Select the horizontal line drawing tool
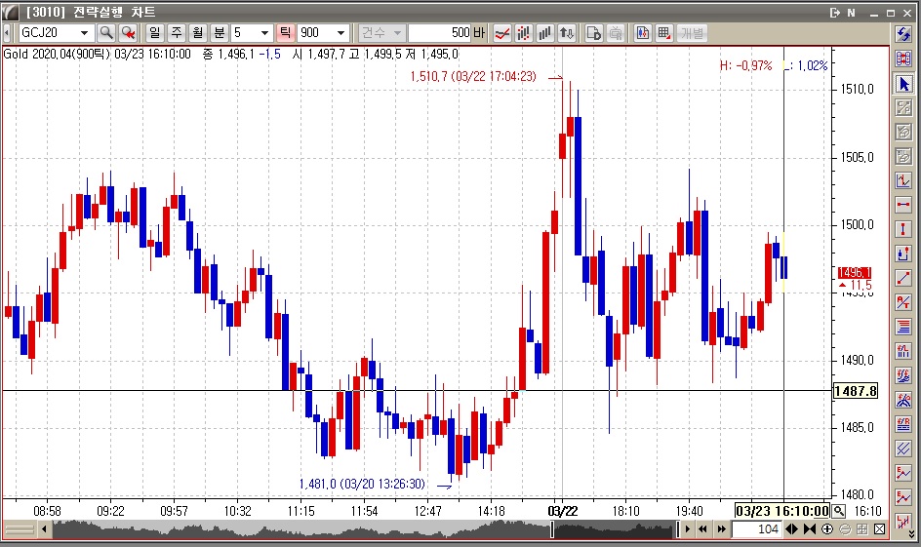 (x=904, y=205)
